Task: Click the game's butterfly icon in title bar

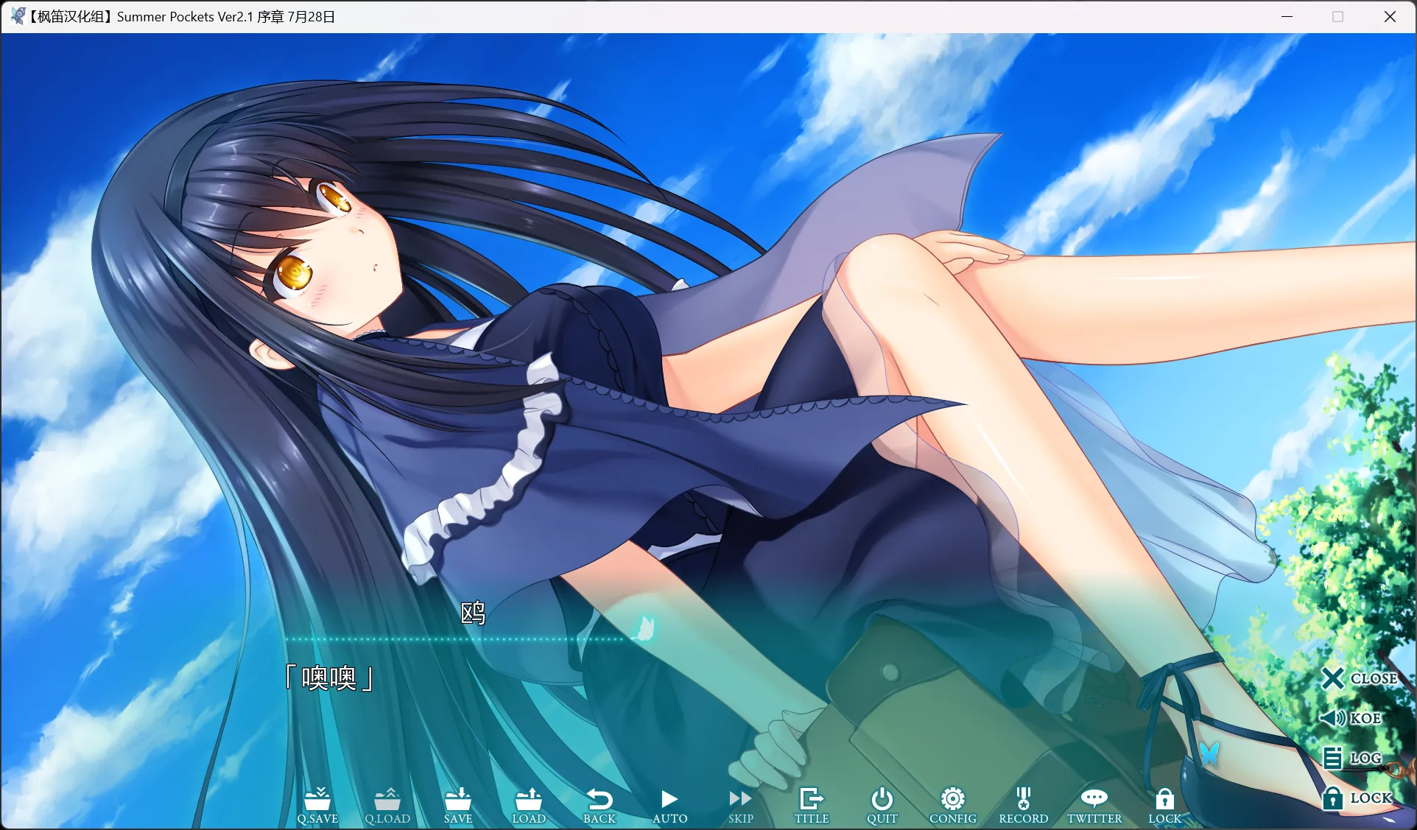Action: click(16, 16)
